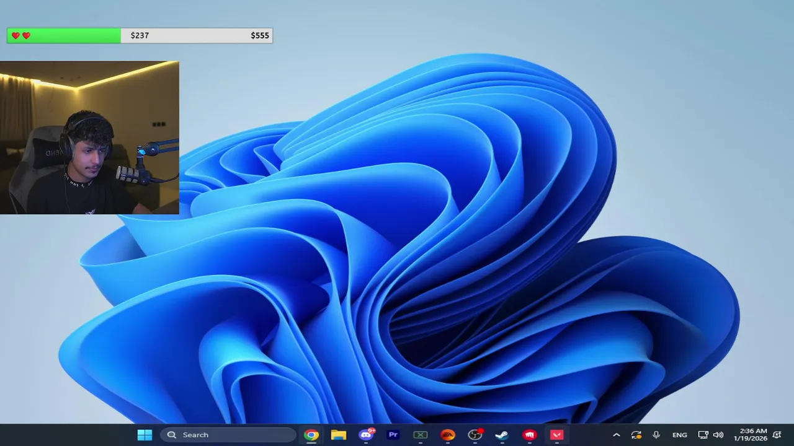This screenshot has height=446, width=794.
Task: Expand the hidden system tray icons
Action: 616,435
